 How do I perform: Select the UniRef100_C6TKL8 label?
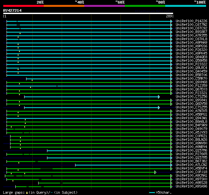click(191, 39)
